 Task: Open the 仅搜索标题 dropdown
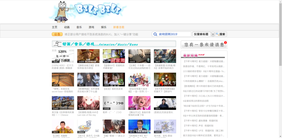pos(202,34)
